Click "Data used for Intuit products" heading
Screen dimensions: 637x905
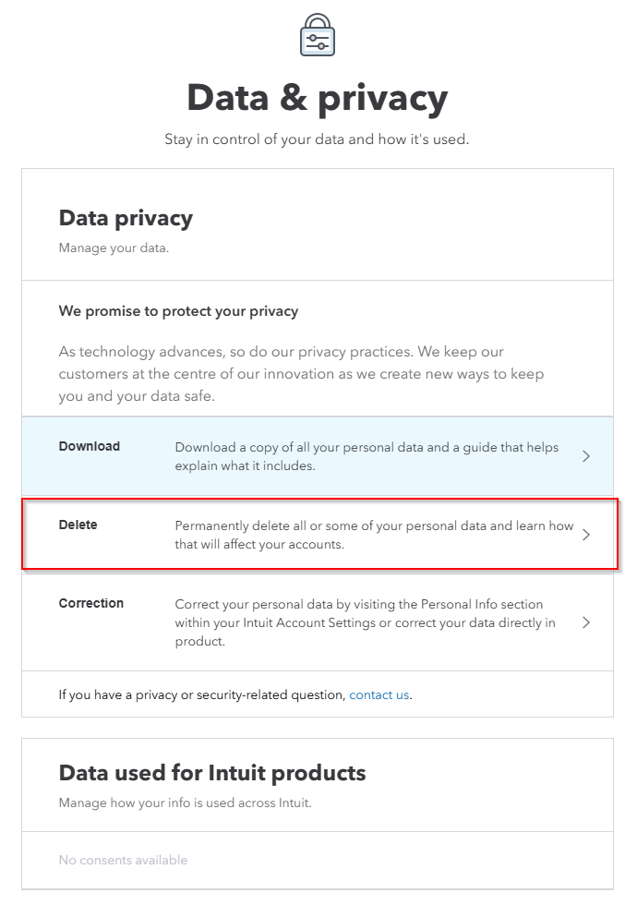pos(212,772)
